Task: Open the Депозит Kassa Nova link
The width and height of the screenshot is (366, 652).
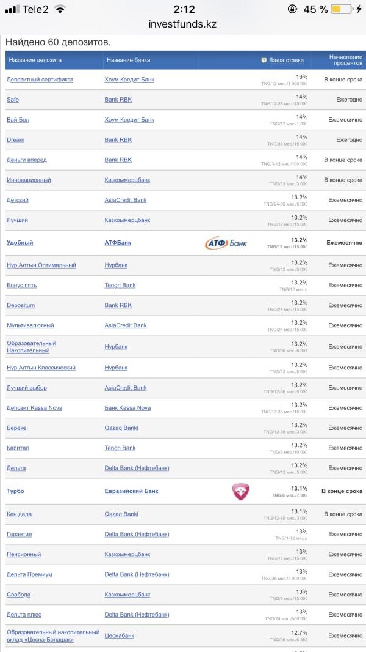Action: 34,408
